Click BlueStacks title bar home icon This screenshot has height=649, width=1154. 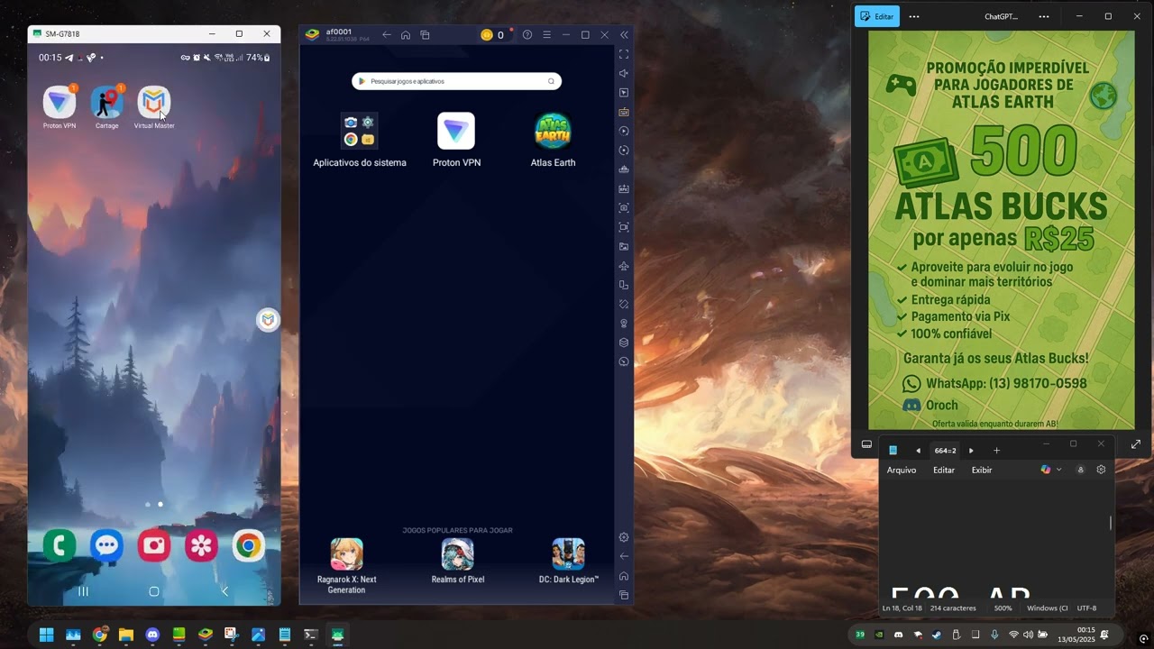tap(406, 34)
